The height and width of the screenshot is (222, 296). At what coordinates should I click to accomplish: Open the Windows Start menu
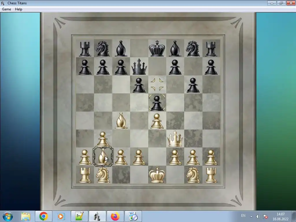pos(8,216)
